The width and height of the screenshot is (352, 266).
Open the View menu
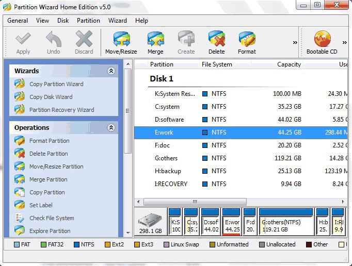click(42, 21)
